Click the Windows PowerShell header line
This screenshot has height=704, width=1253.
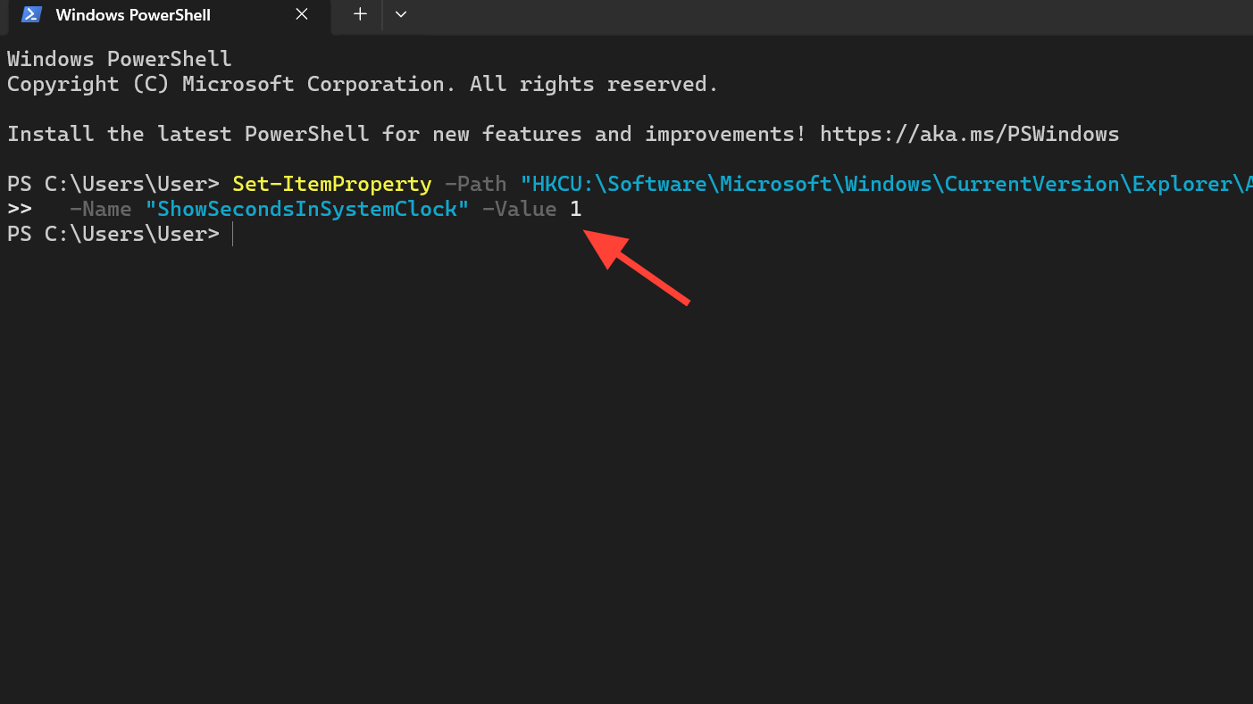(120, 59)
